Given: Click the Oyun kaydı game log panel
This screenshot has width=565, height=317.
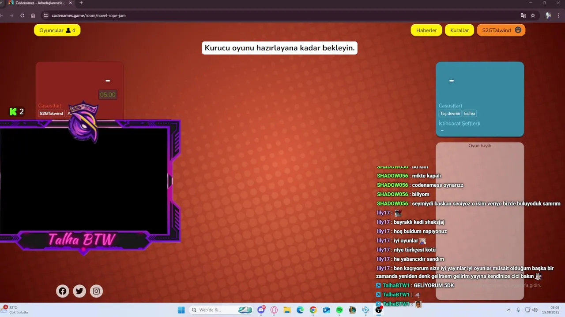Looking at the screenshot, I should point(480,221).
